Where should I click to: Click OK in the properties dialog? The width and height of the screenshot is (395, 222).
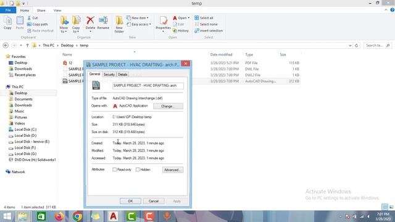click(x=130, y=201)
